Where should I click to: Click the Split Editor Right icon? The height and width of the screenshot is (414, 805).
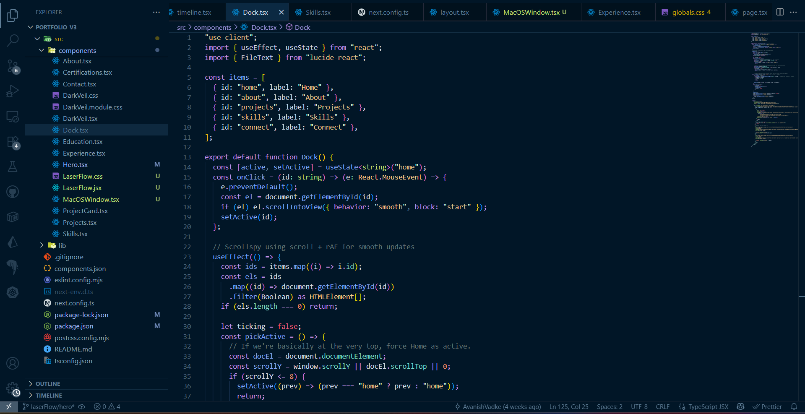click(780, 12)
